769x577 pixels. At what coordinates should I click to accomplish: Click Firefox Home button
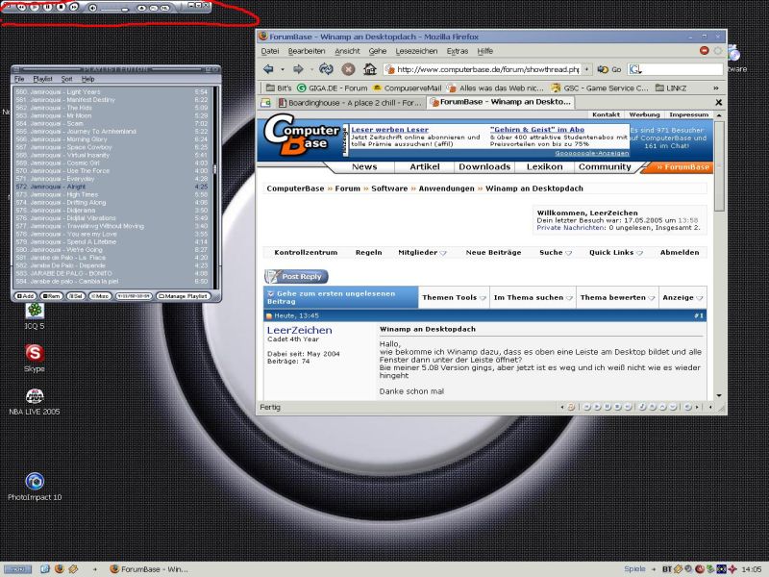(370, 69)
